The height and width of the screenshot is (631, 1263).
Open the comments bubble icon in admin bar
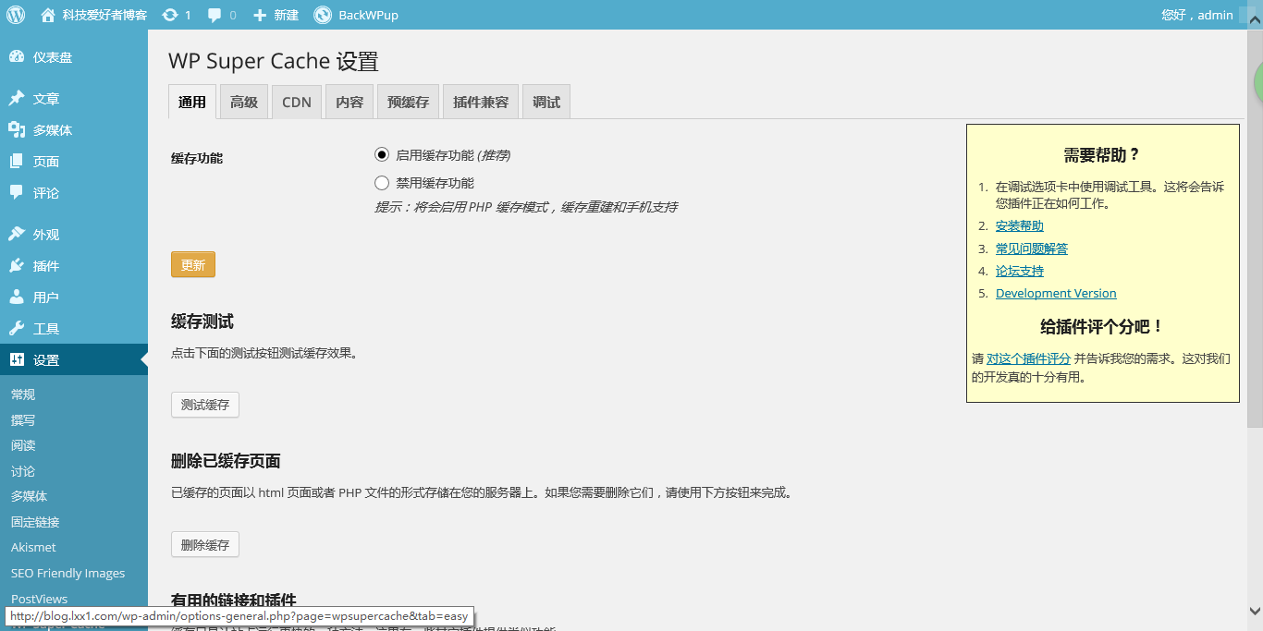tap(215, 15)
